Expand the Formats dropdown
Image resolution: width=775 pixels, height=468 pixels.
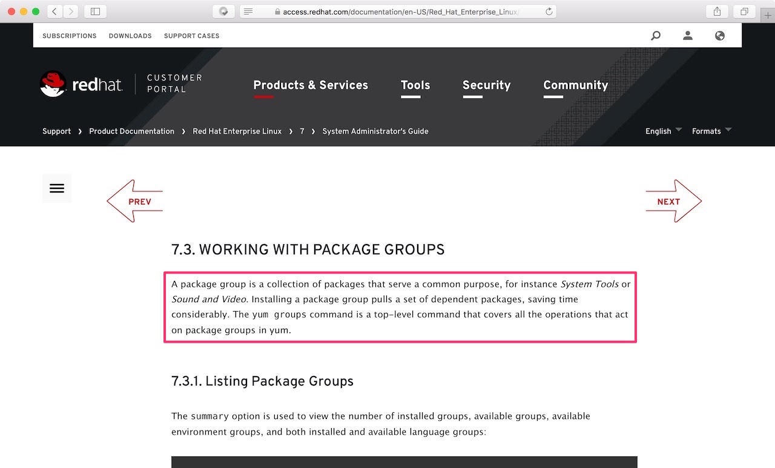712,131
